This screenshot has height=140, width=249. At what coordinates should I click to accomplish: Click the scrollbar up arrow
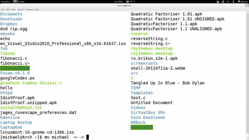pos(248,13)
